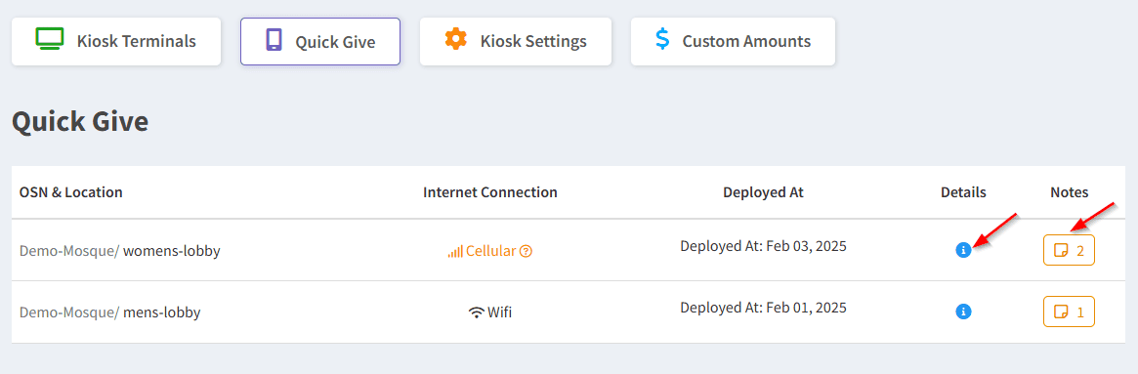This screenshot has width=1138, height=374.
Task: Open the Kiosk Settings tab
Action: click(516, 41)
